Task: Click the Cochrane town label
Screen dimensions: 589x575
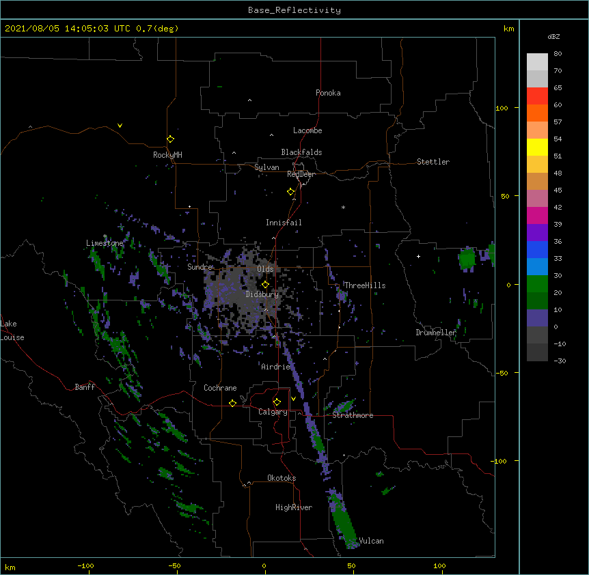Action: 220,388
